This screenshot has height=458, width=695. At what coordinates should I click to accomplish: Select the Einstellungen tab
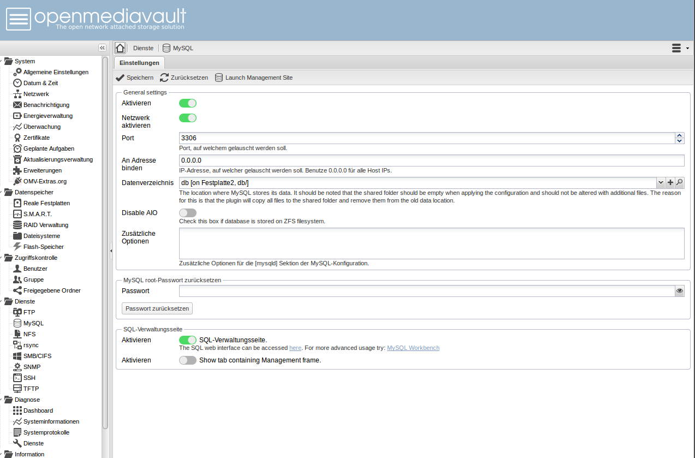pos(139,63)
